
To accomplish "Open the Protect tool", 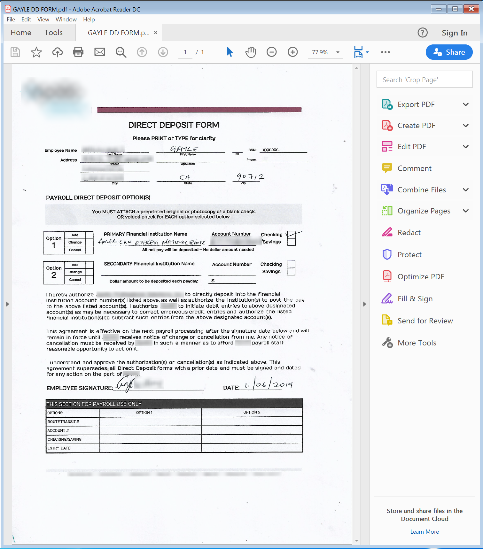I will [409, 255].
